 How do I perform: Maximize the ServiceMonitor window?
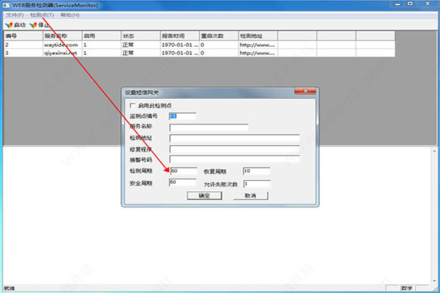click(410, 4)
